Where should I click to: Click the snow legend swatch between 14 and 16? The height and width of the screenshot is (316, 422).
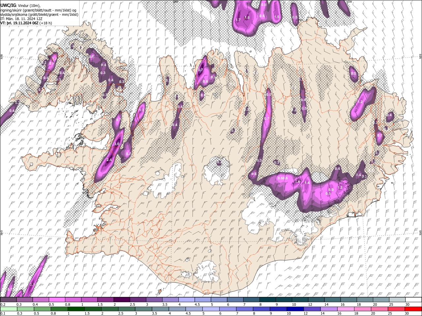(332, 300)
